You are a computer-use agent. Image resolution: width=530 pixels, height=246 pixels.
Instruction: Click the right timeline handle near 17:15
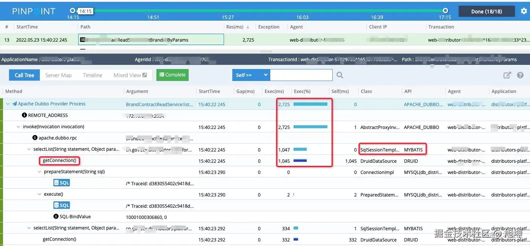(x=445, y=10)
